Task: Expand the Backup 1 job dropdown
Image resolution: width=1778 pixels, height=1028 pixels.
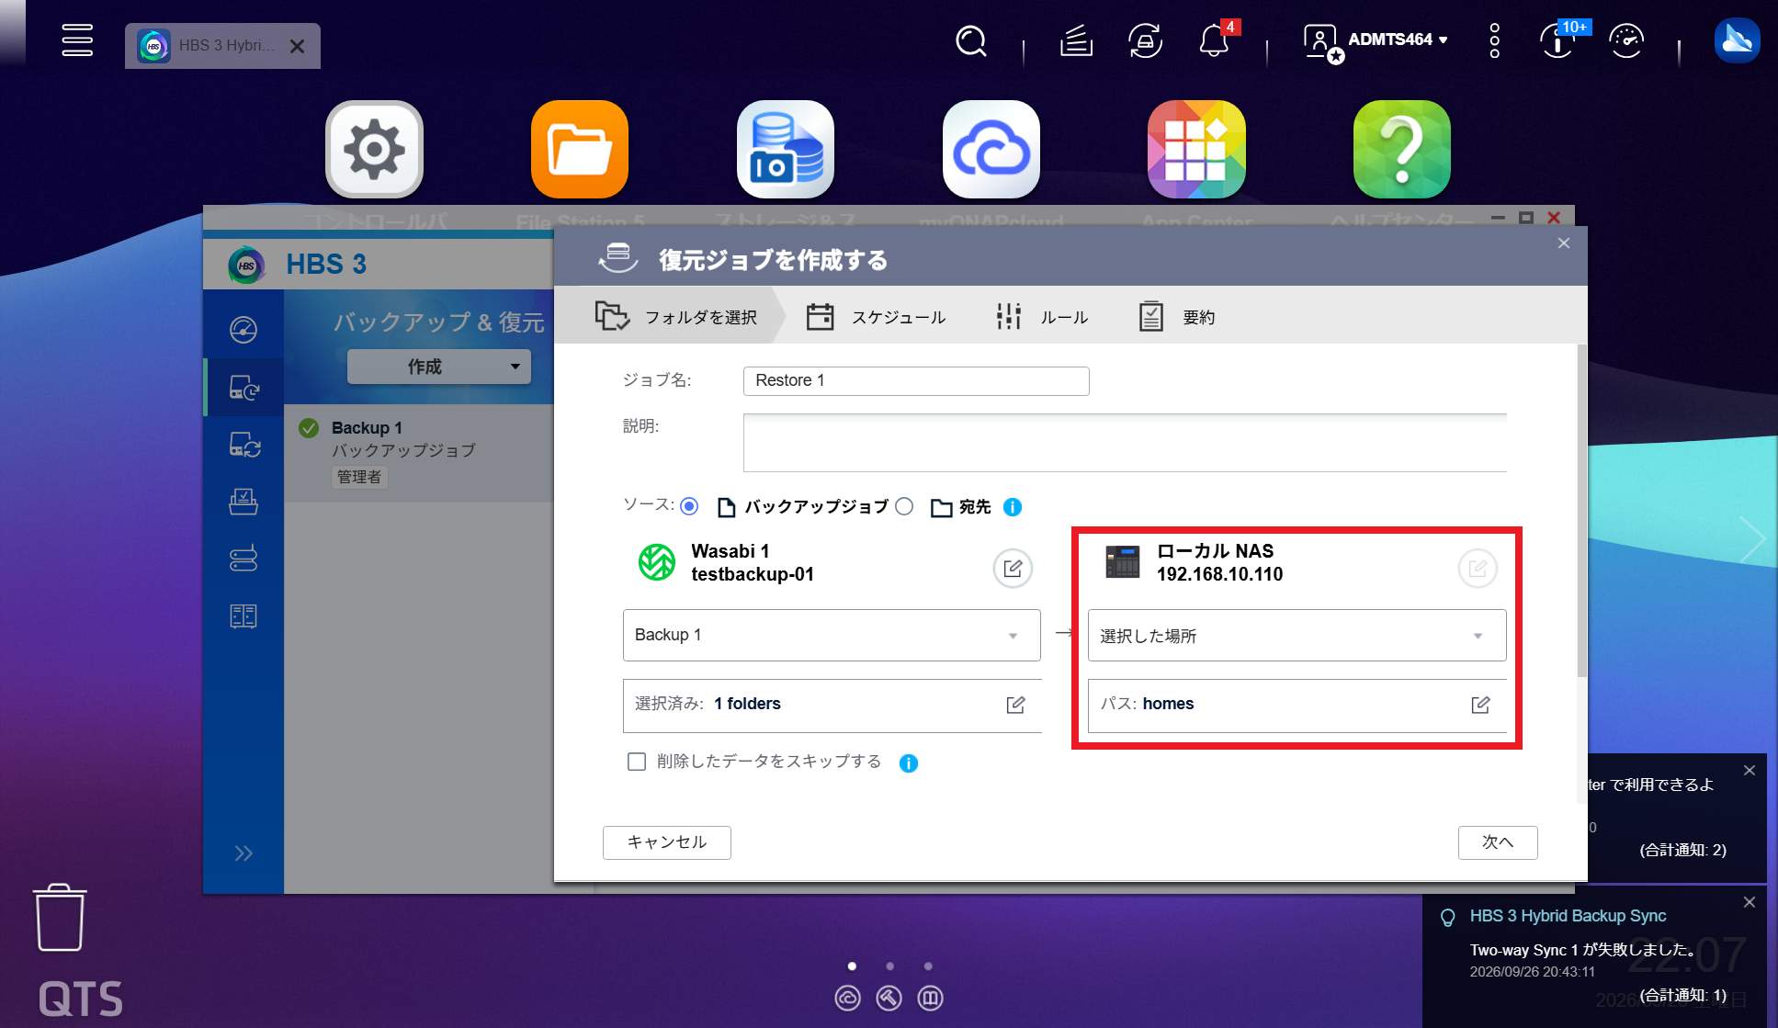Action: pyautogui.click(x=832, y=635)
